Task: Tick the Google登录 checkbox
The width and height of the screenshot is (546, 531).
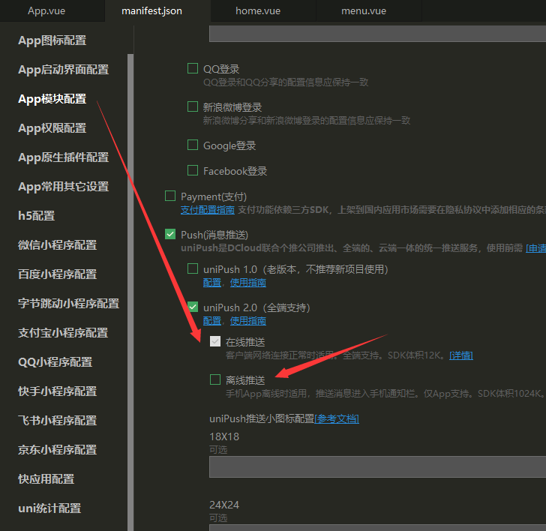Action: 193,145
